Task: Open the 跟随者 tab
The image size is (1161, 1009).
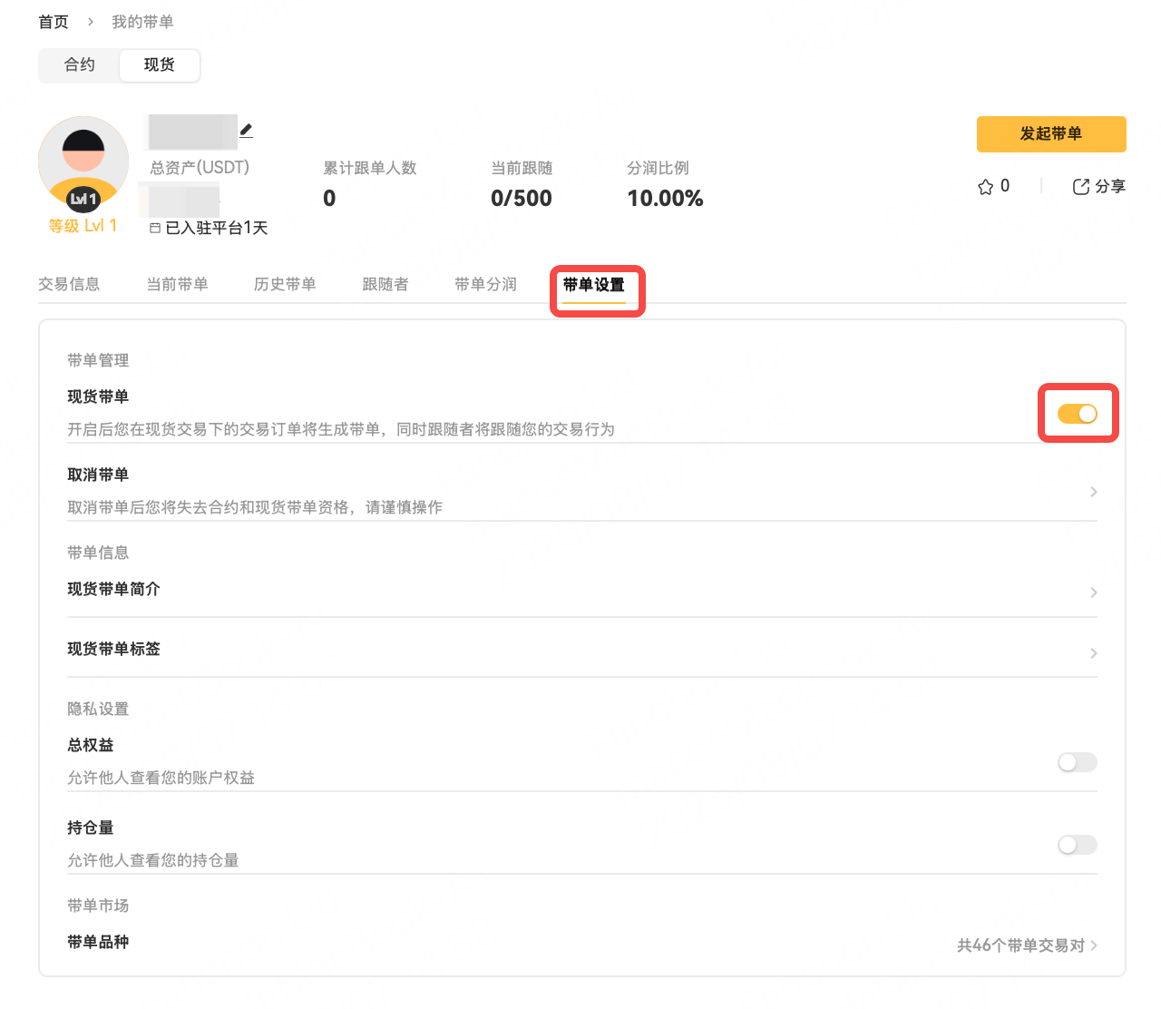Action: (385, 285)
